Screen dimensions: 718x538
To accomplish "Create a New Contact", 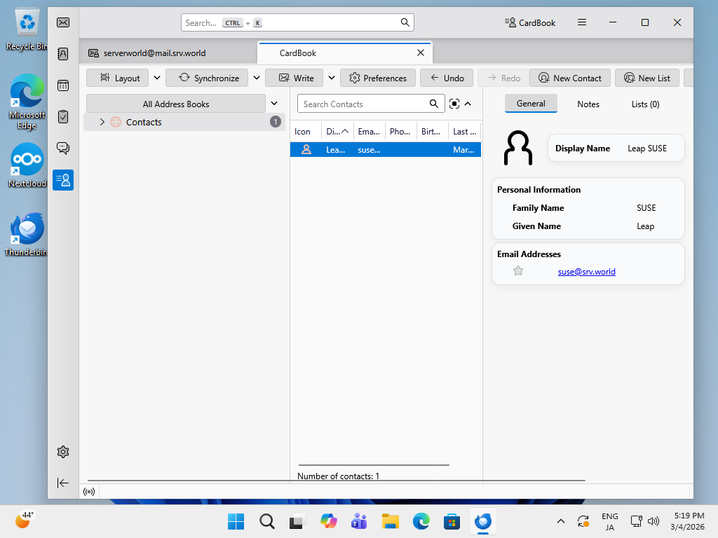I will point(570,78).
